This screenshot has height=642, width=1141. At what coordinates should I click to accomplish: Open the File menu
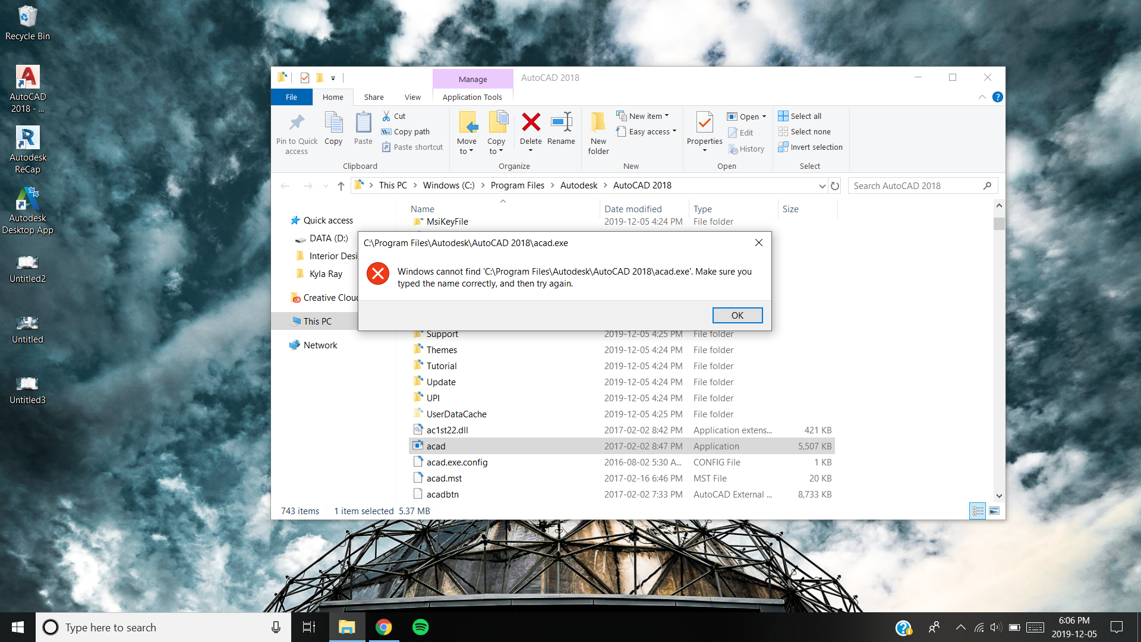pyautogui.click(x=291, y=97)
